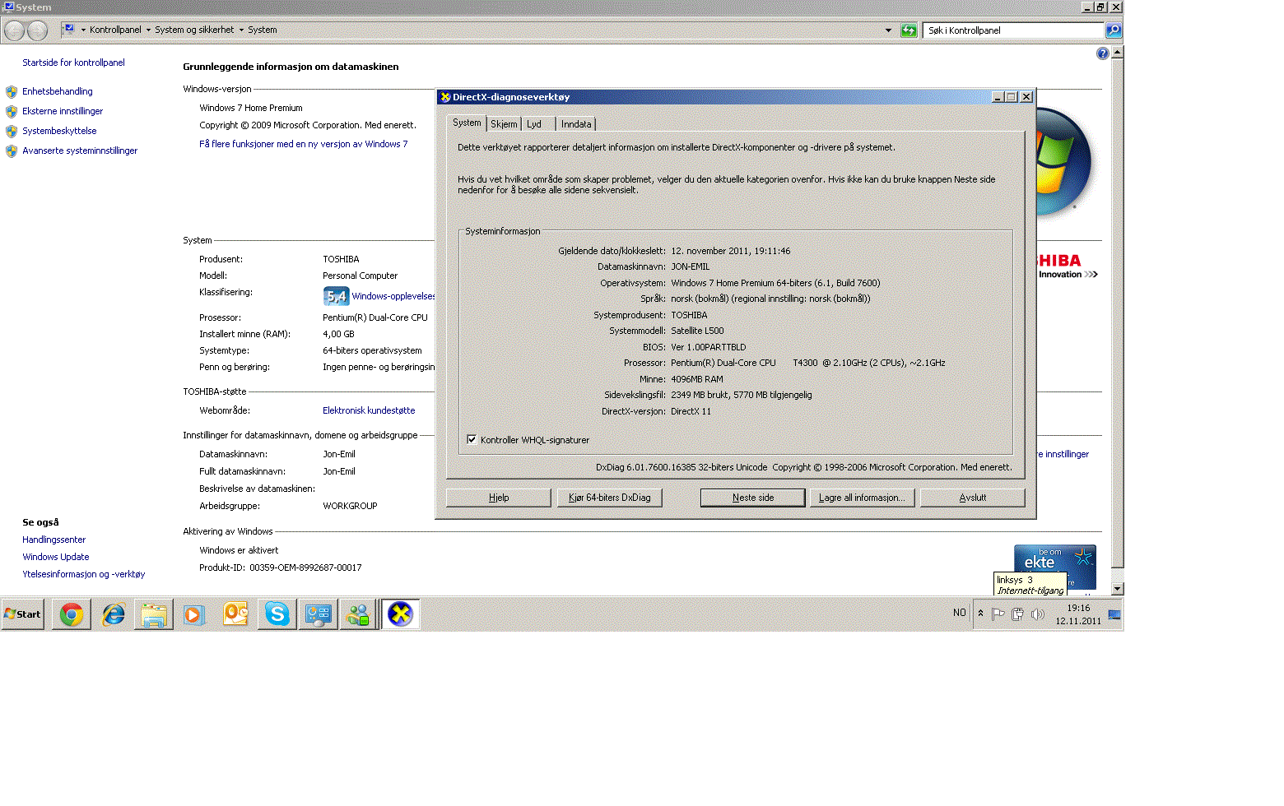Viewport: 1284px width, 806px height.
Task: Expand dropdown arrow after System og sikkerhet
Action: click(x=241, y=30)
